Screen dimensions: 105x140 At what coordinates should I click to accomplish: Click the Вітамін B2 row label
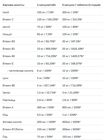coord(9,56)
